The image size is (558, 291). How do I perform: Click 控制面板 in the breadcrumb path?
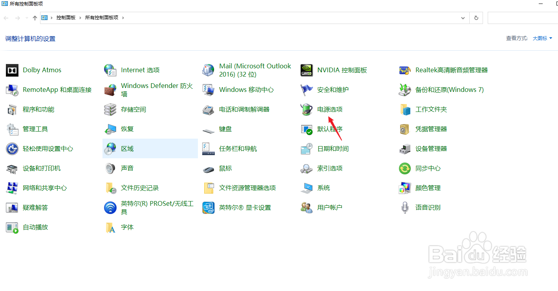[66, 18]
